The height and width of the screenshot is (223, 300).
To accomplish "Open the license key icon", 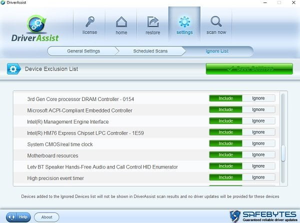I will click(89, 21).
